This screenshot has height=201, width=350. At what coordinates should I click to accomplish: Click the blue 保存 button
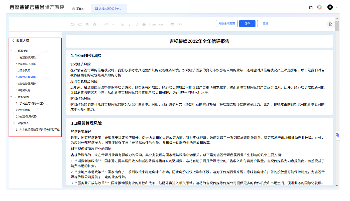(x=247, y=24)
